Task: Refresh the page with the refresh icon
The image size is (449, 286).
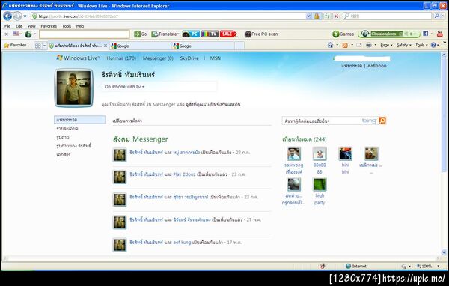Action: click(x=327, y=16)
